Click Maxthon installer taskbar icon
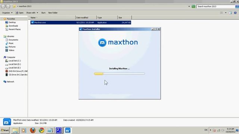The height and width of the screenshot is (134, 239). (68, 130)
